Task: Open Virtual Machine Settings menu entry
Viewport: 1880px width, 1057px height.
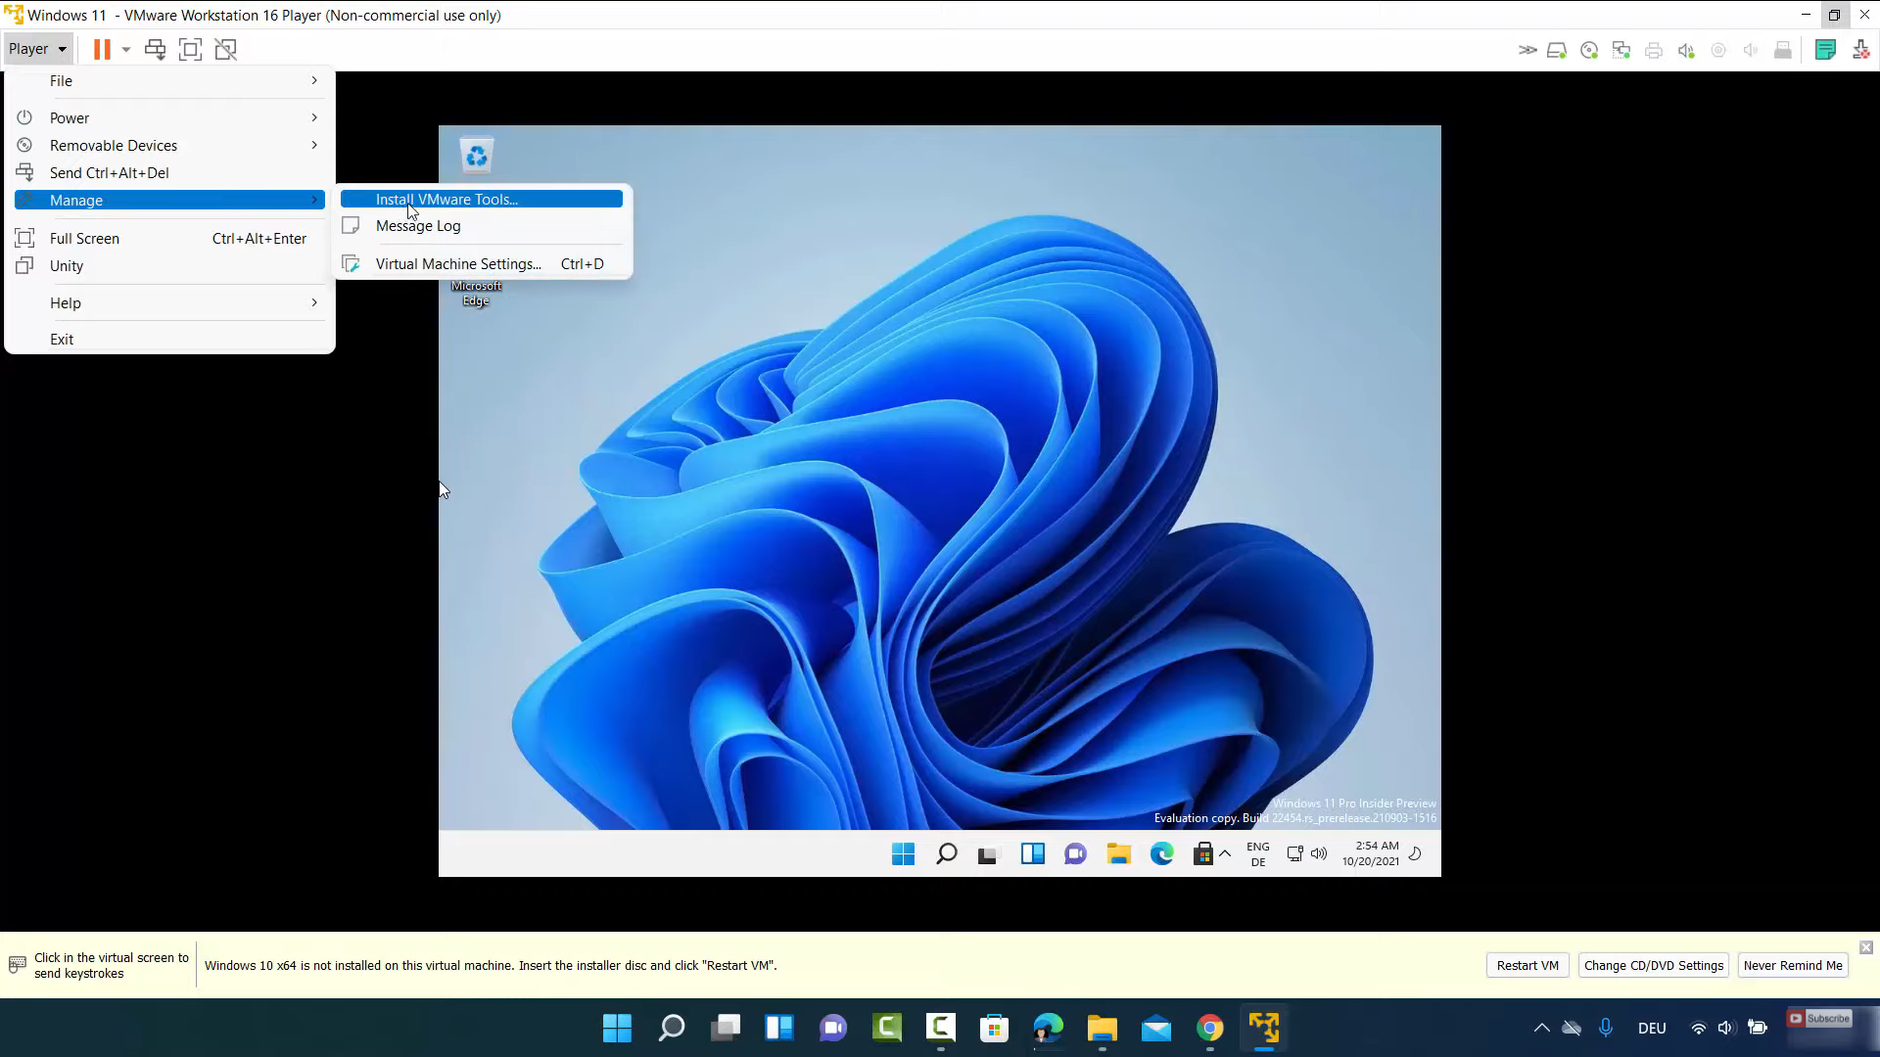Action: click(x=458, y=263)
